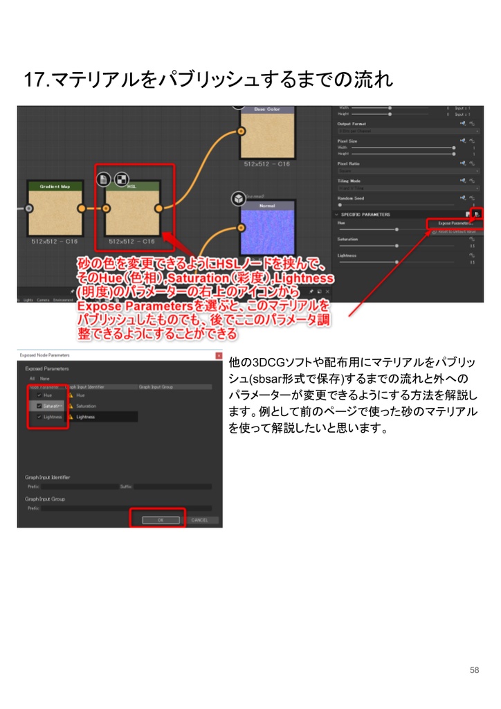Click the checkerboard badge icon on HSL node
Screen dimensions: 501x709
121,179
